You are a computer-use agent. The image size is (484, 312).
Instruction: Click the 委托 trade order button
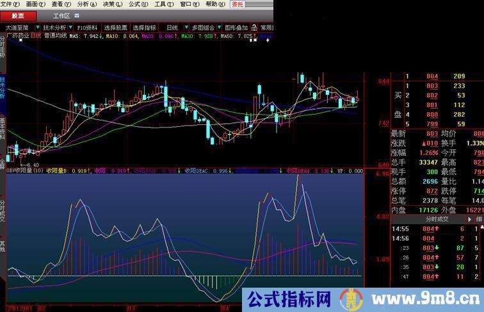coord(238,4)
